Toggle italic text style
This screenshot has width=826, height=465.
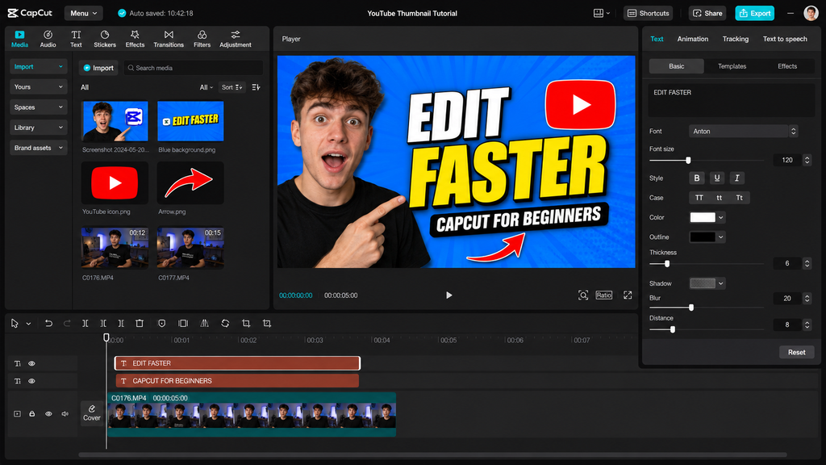(x=736, y=178)
